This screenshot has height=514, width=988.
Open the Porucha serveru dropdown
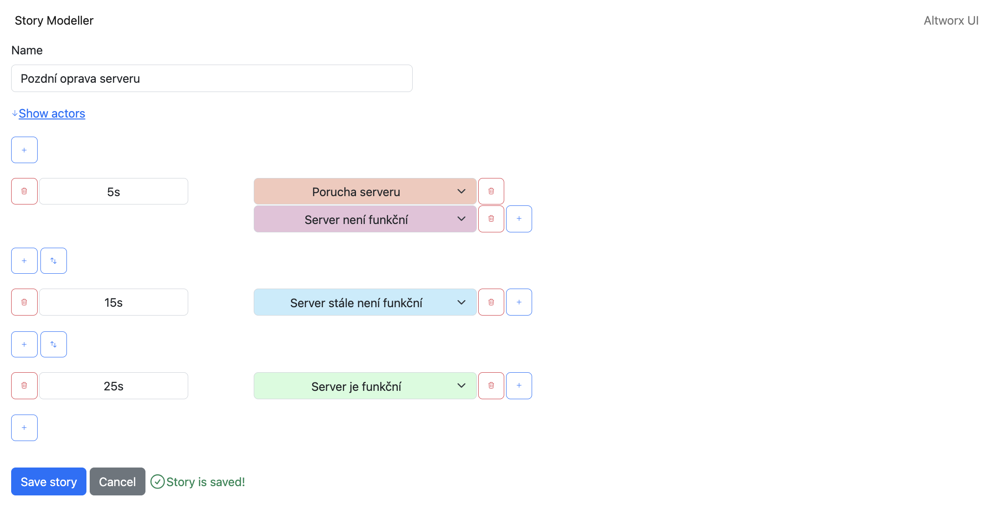[x=365, y=191]
